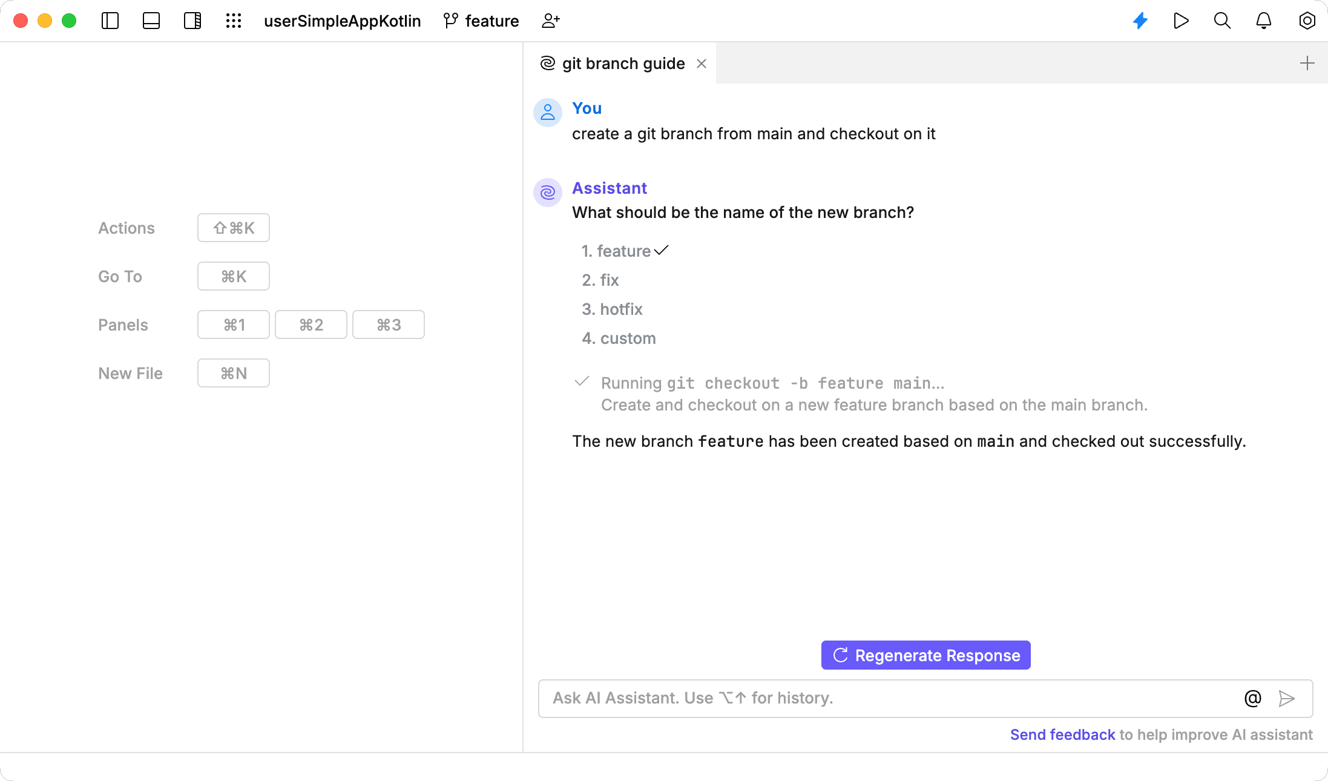Click the grid/apps menu icon
The width and height of the screenshot is (1328, 781).
click(x=234, y=21)
